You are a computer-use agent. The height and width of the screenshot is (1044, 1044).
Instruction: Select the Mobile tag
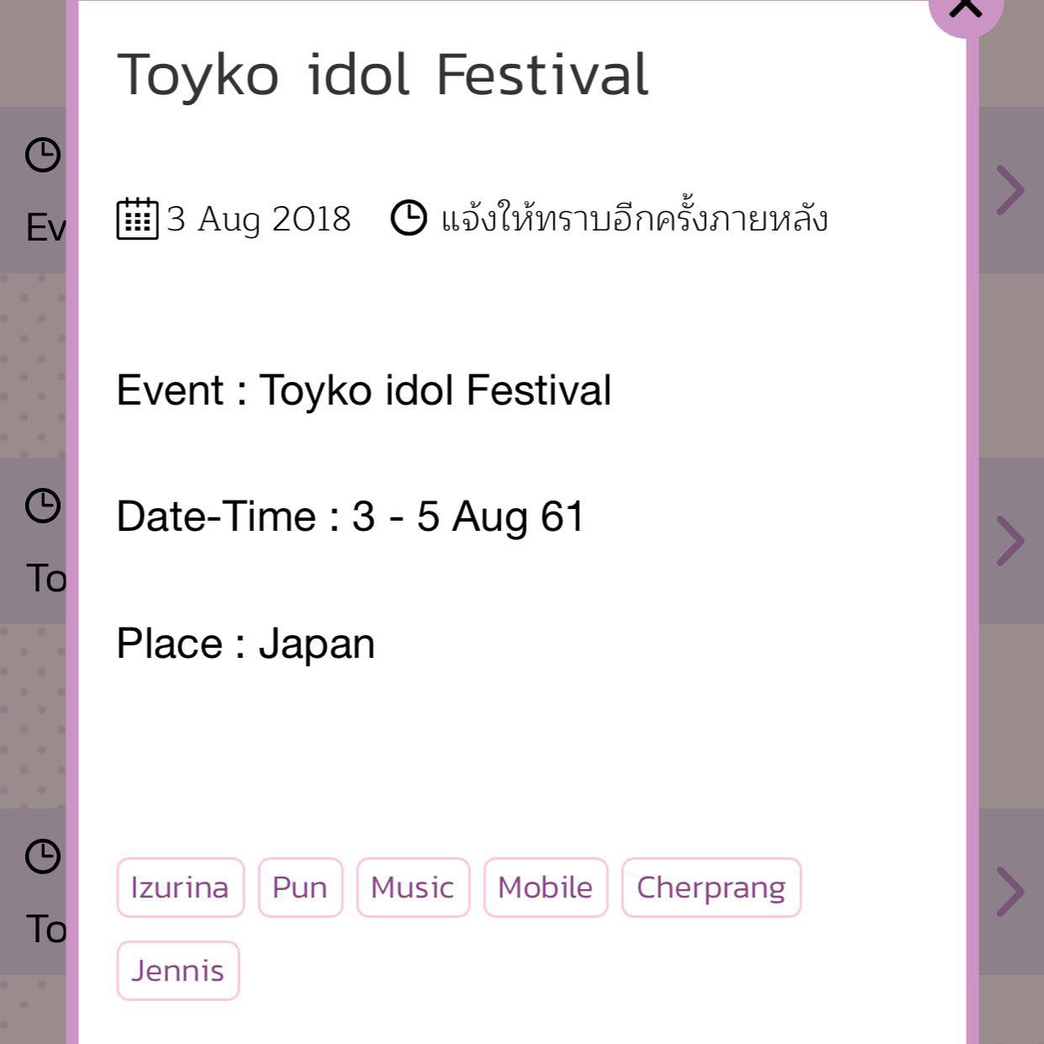[x=545, y=888]
